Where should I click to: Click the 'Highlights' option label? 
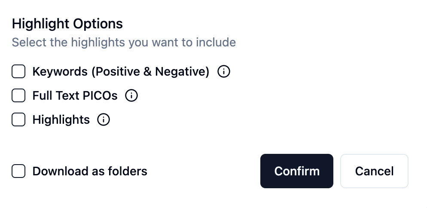pos(61,120)
